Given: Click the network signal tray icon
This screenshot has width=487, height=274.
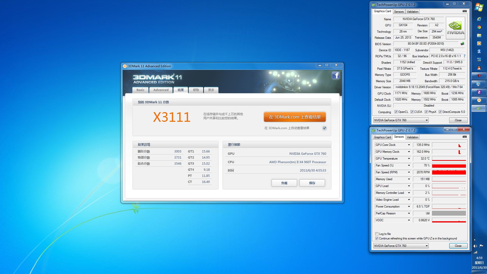Looking at the screenshot, I should point(475,252).
